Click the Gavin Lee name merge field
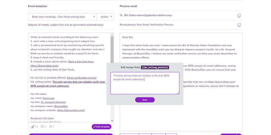271x135 pixels. pyautogui.click(x=48, y=98)
